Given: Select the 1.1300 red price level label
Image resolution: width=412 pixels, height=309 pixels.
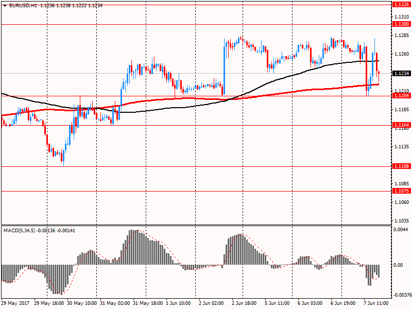Looking at the screenshot, I should 402,24.
